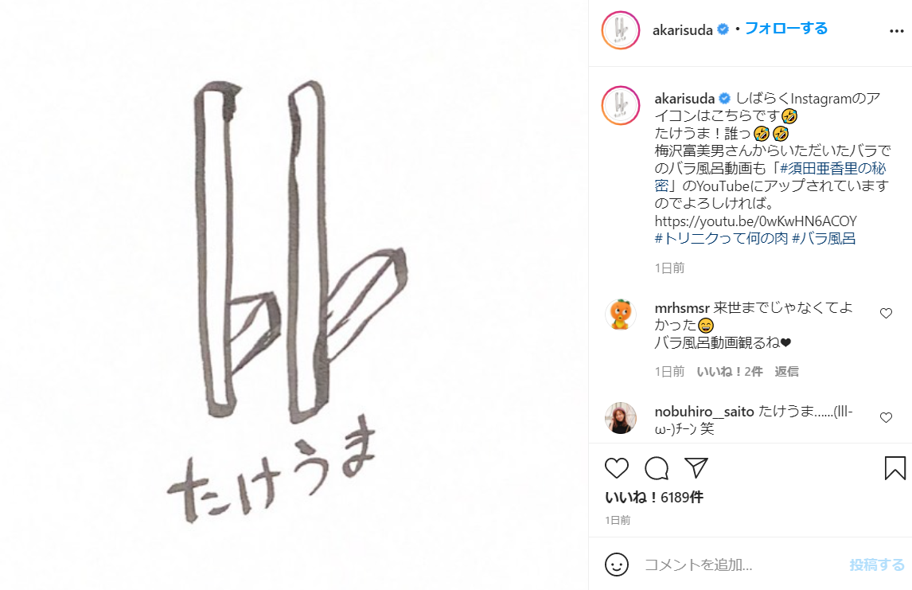Screen dimensions: 912x590
Task: Open comments via the speech bubble icon
Action: 657,468
